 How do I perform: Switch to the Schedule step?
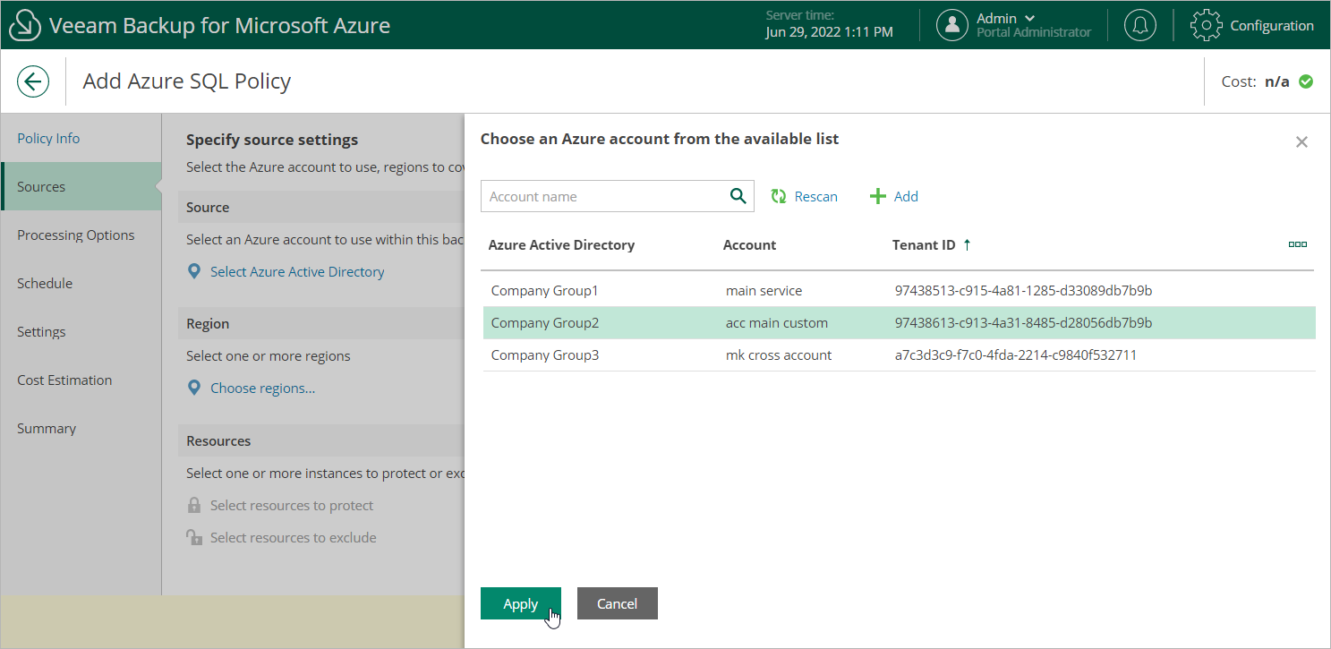(x=45, y=283)
